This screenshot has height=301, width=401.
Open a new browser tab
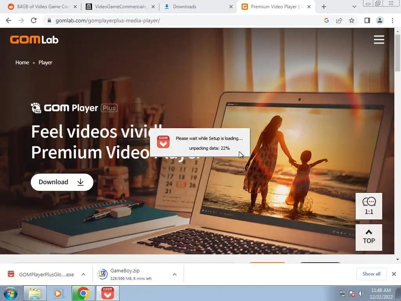coord(324,7)
